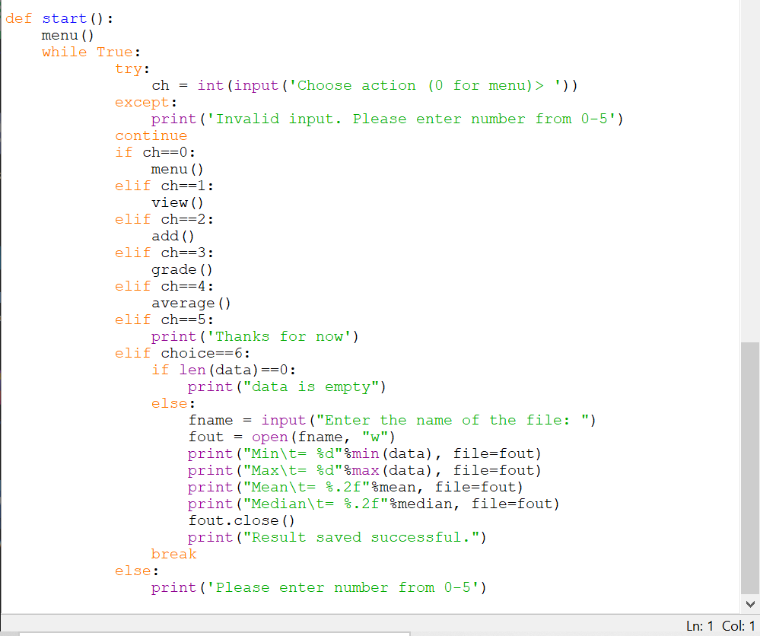This screenshot has width=760, height=636.
Task: Click the len(data)==0 check
Action: pos(236,369)
